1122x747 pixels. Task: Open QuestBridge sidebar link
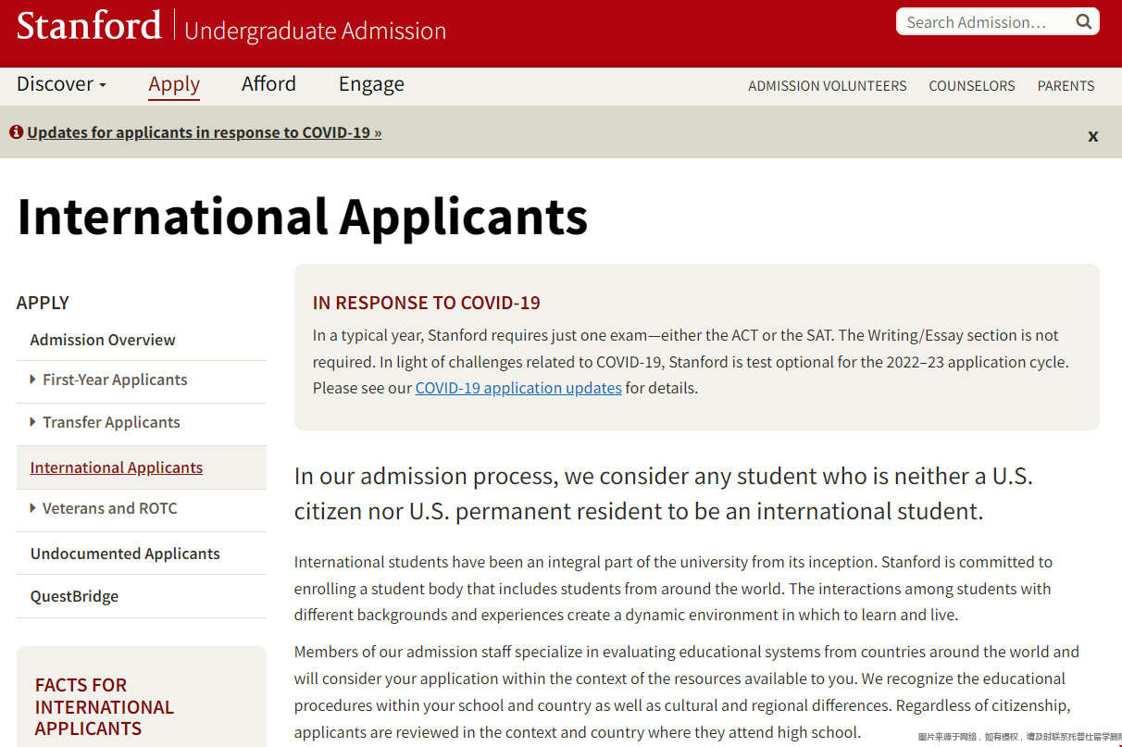(x=74, y=596)
